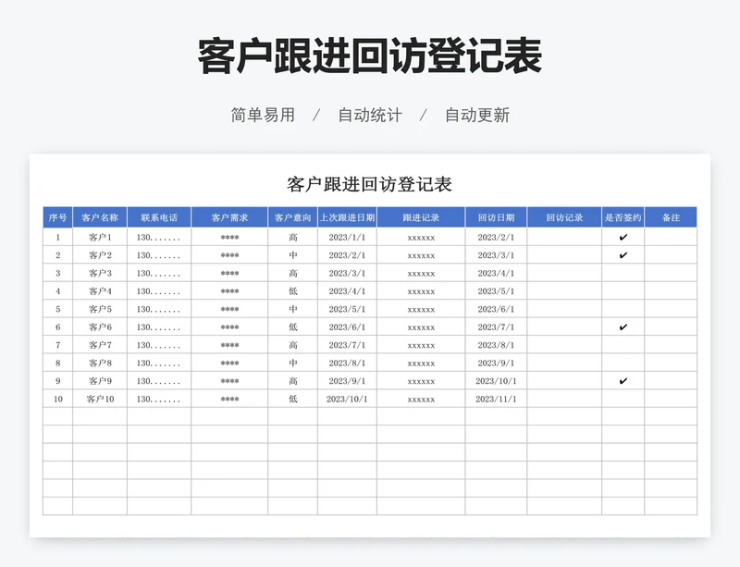Select intent cell 高 in 客户7 row
The height and width of the screenshot is (567, 740).
point(292,345)
